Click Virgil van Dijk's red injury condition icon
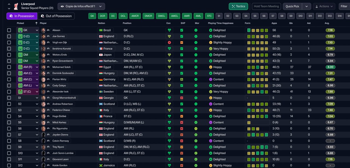Viewport: 350px width, 168px height. (169, 42)
